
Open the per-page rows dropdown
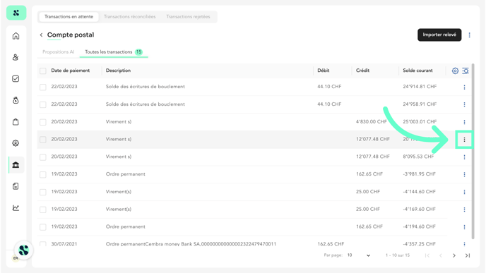tap(359, 255)
